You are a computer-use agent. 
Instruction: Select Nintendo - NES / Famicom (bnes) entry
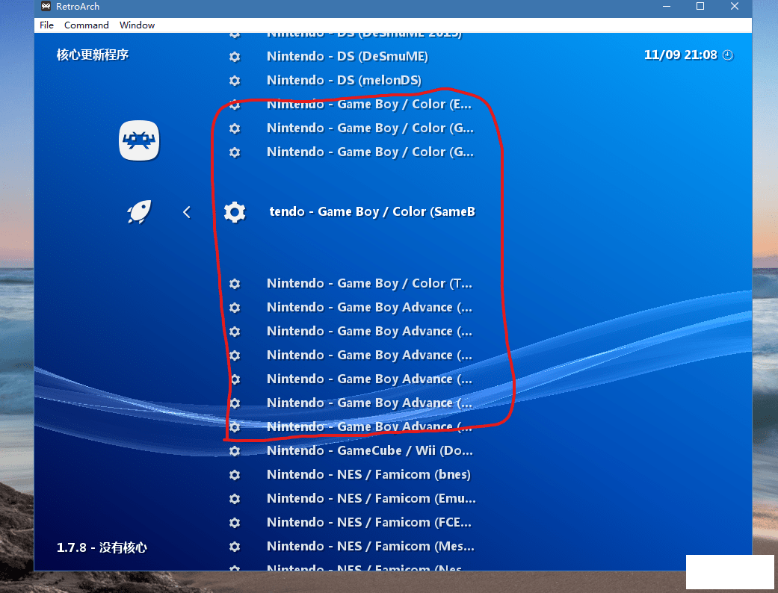(368, 474)
